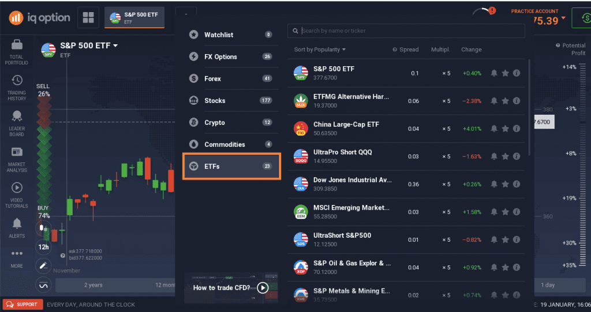591x312 pixels.
Task: Expand the Practice Account balance dropdown
Action: coord(563,18)
